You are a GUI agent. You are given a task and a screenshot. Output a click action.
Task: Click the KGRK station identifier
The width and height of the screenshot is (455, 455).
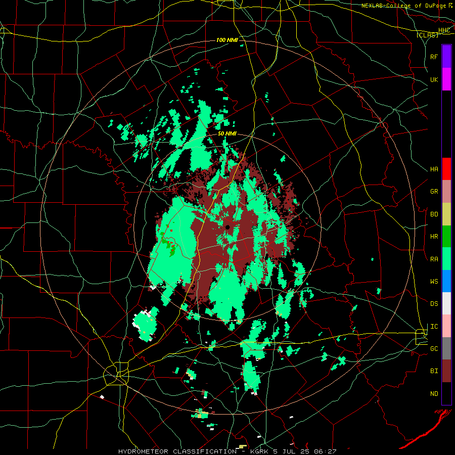click(259, 451)
